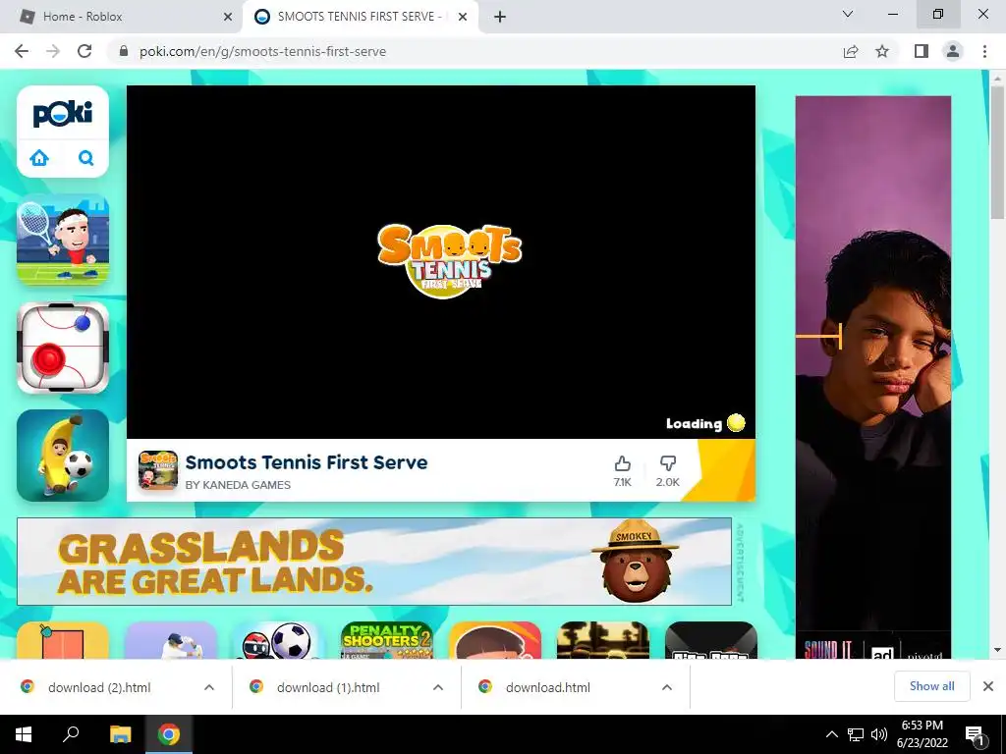This screenshot has height=754, width=1006.
Task: Click the Grasslands Smokey banner ad
Action: 374,561
